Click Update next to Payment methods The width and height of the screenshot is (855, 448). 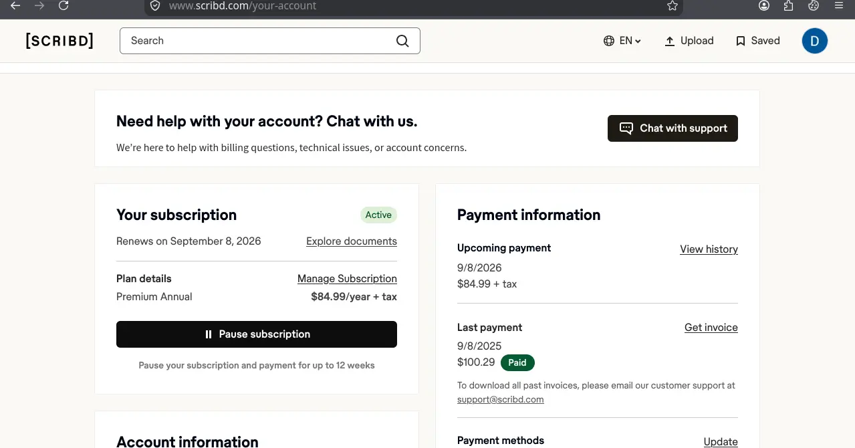click(x=721, y=442)
